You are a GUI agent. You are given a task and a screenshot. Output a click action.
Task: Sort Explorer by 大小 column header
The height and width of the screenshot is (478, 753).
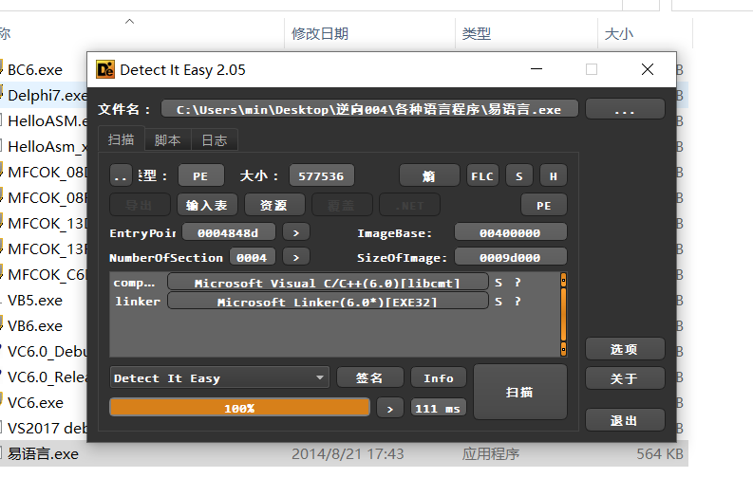pos(619,33)
